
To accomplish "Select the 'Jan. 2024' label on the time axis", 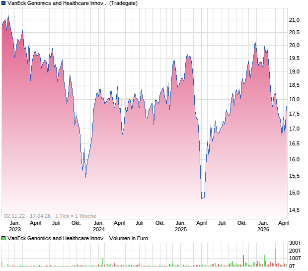I will click(98, 226).
